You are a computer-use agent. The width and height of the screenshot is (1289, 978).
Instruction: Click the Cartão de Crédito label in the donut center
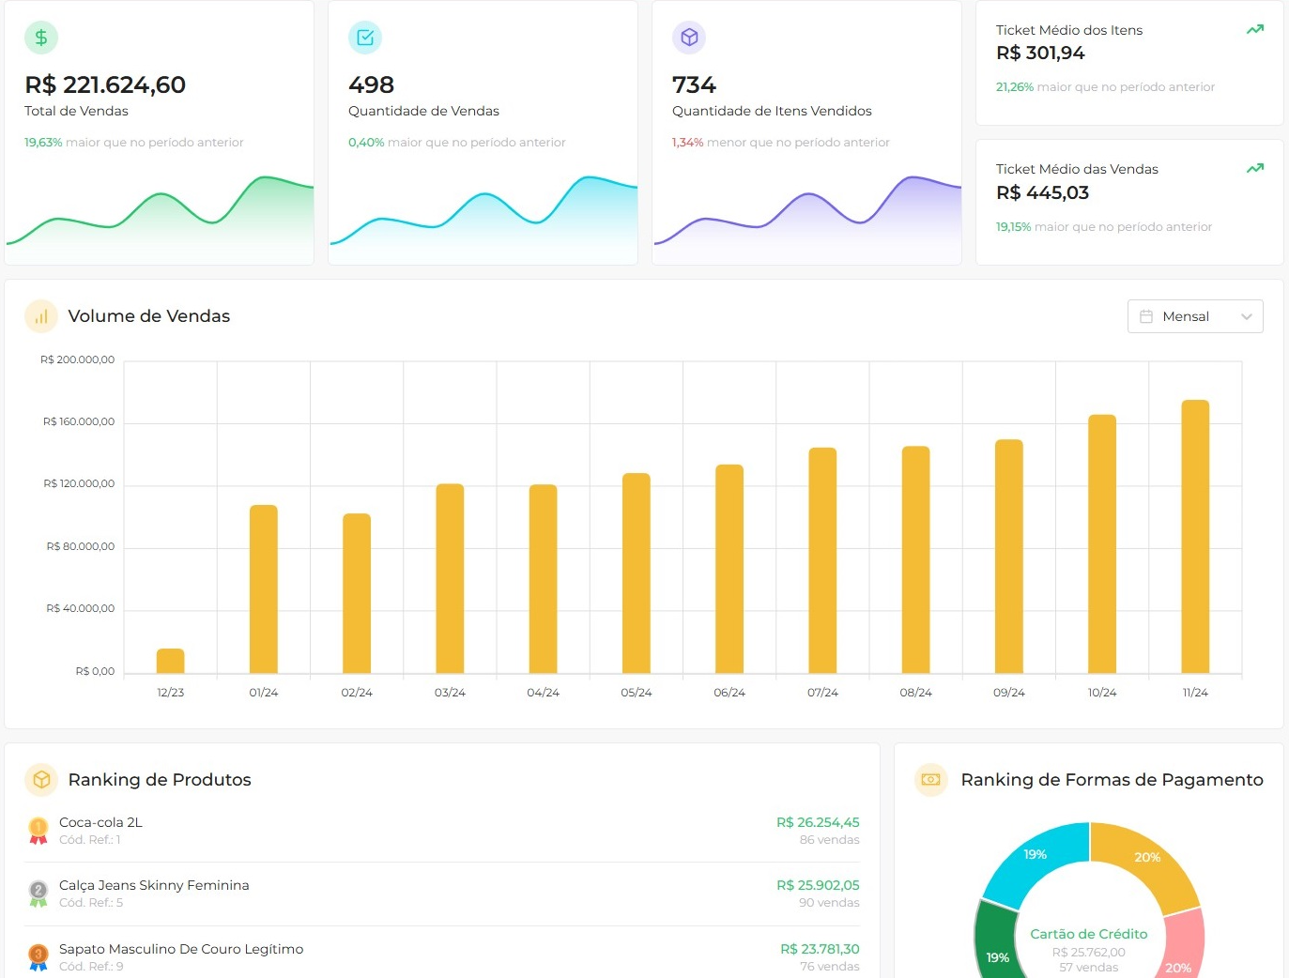click(1088, 934)
